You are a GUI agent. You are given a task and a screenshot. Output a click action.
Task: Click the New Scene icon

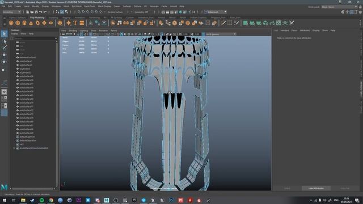pyautogui.click(x=28, y=12)
